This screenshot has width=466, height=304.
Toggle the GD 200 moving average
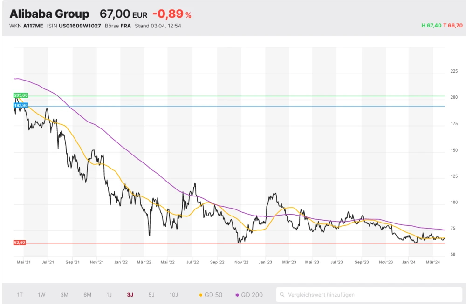pyautogui.click(x=249, y=295)
